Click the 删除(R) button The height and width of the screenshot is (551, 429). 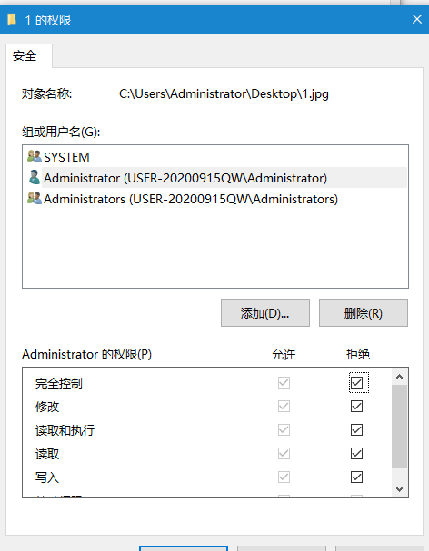click(x=364, y=313)
